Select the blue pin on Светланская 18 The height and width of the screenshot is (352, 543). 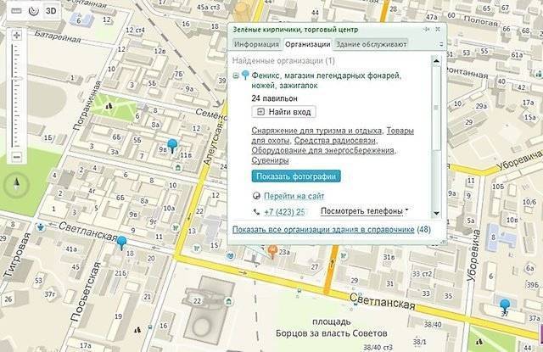(x=122, y=243)
